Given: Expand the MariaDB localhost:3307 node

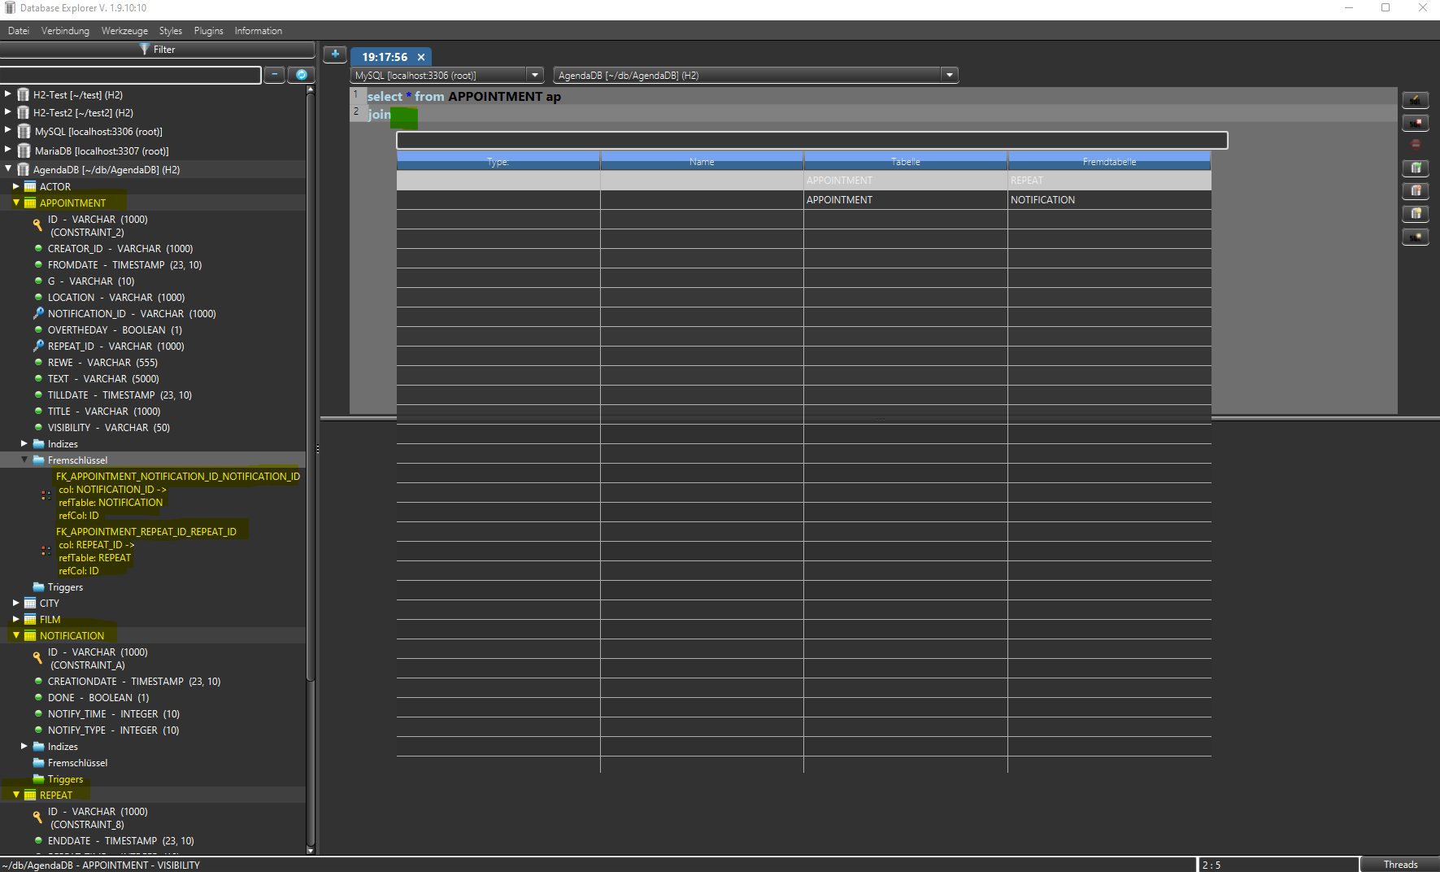Looking at the screenshot, I should coord(8,150).
